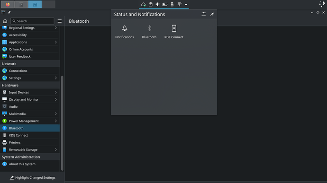Open the removable device tray icon

[172, 4]
